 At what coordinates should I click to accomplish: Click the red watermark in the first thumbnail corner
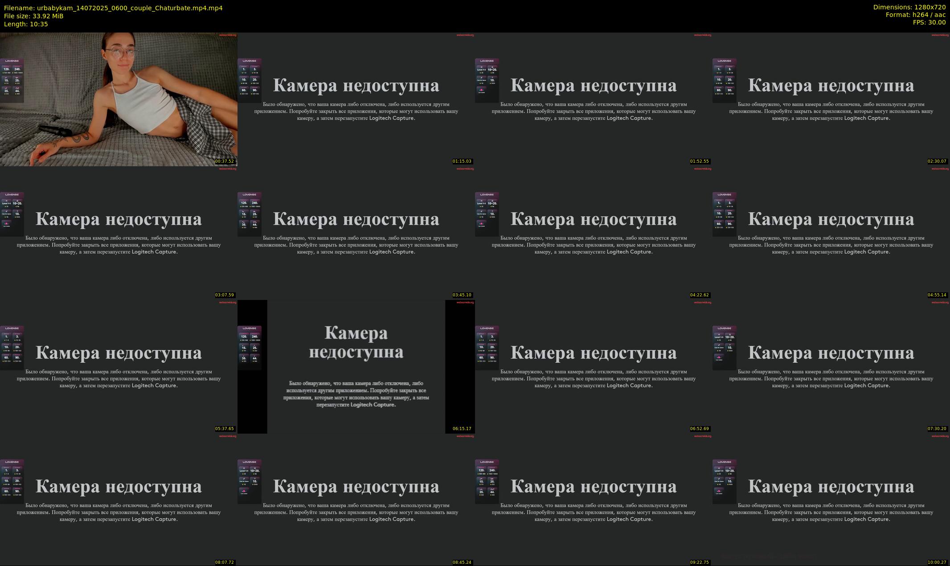click(228, 35)
